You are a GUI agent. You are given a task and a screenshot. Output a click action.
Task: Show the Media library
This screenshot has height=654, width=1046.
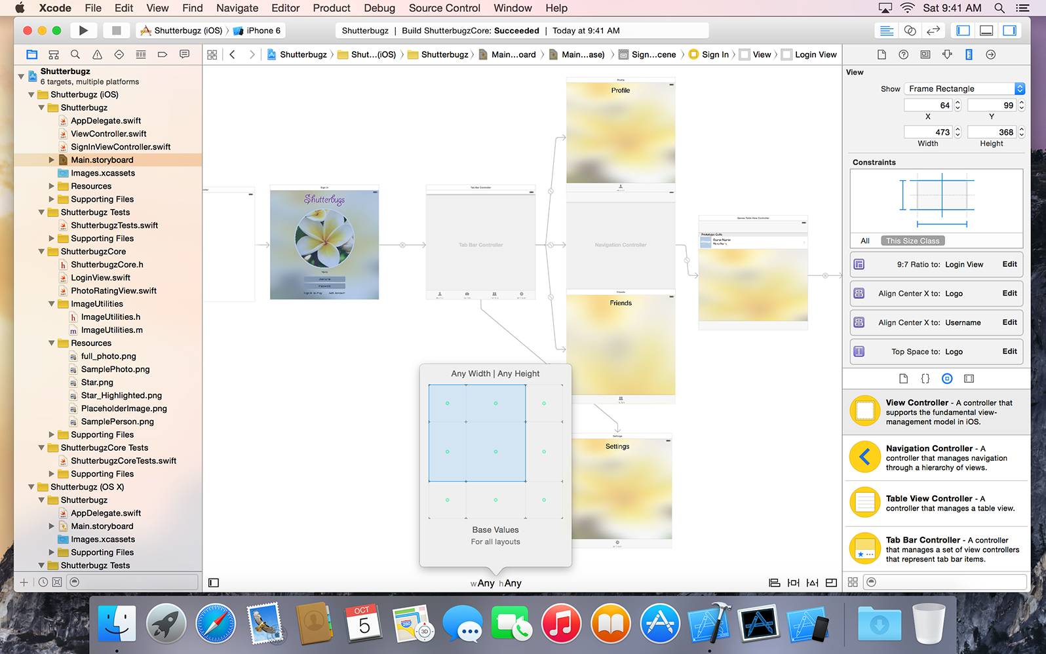click(969, 379)
